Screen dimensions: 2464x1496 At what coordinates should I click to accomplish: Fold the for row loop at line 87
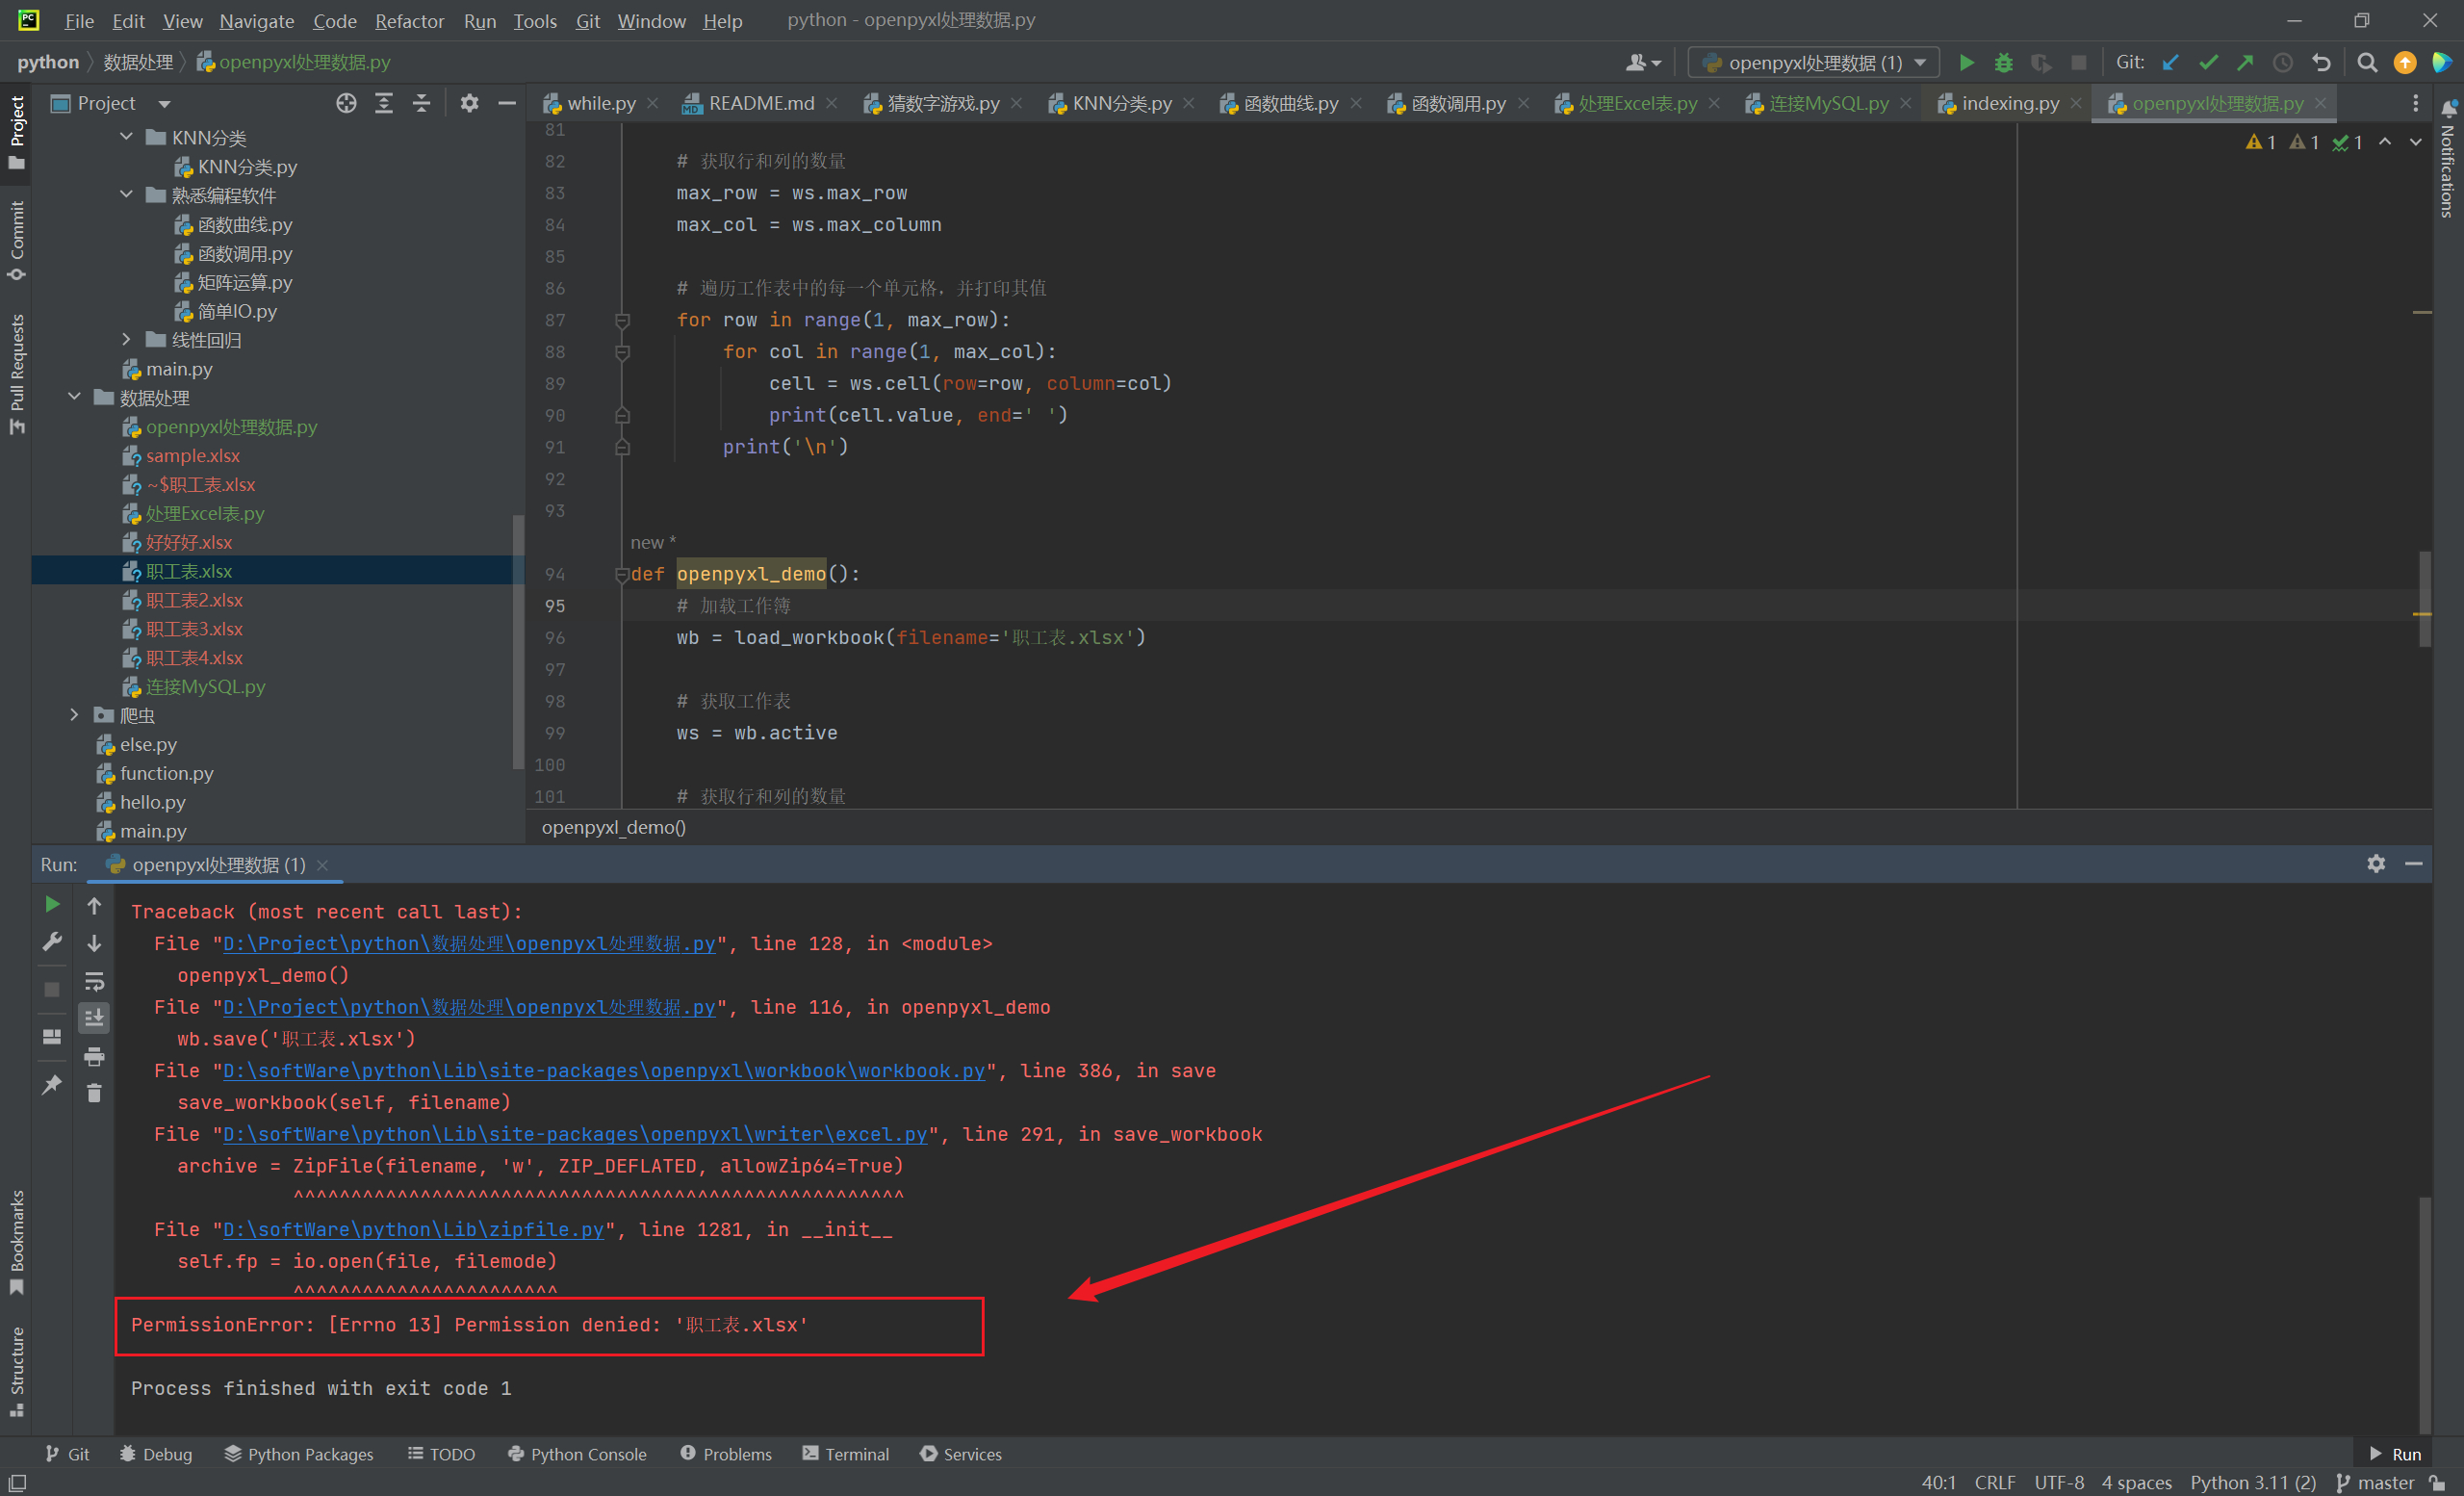click(x=622, y=320)
